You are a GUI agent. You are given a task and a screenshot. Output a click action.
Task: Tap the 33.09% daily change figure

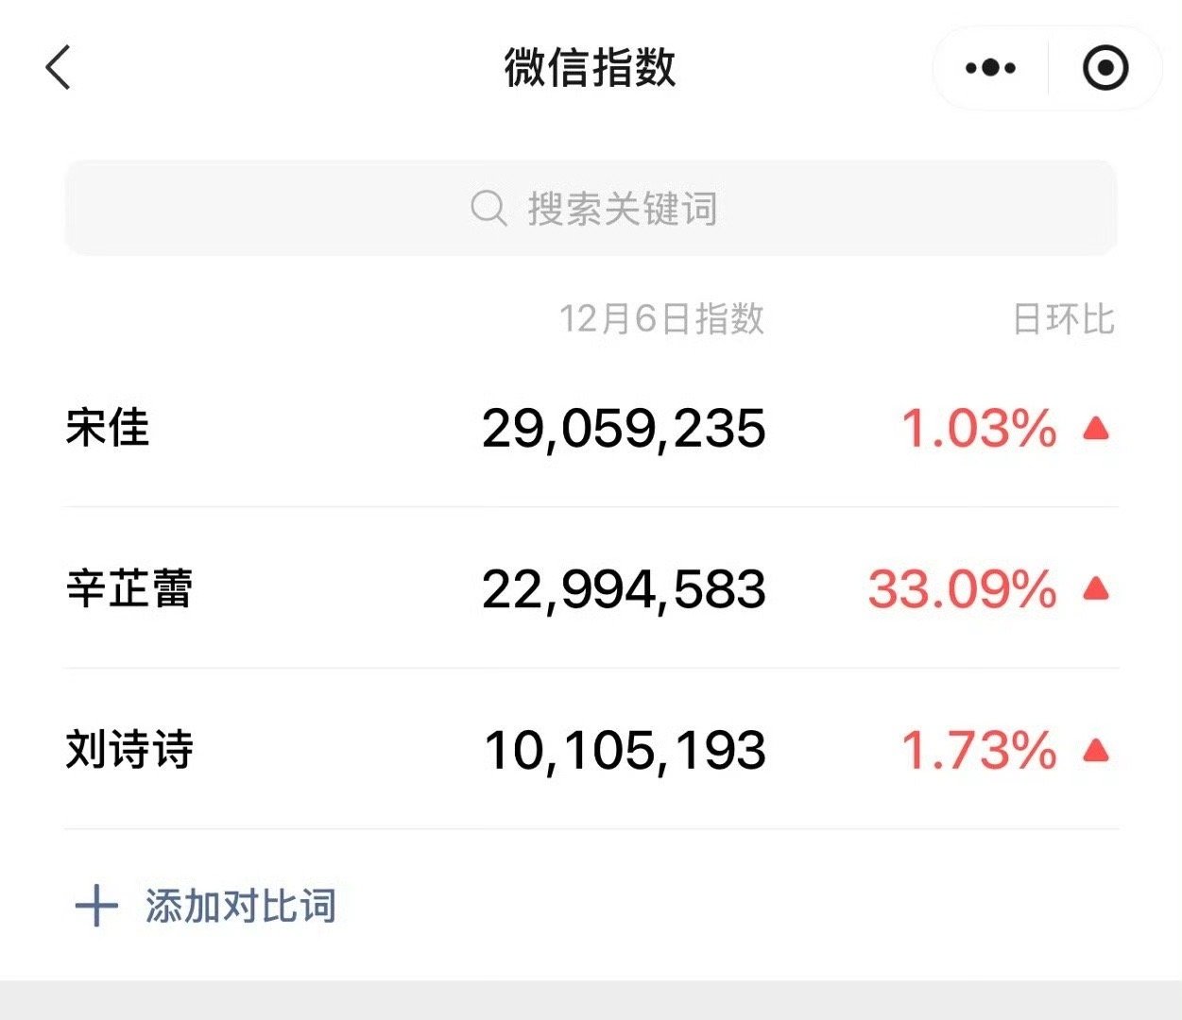[962, 589]
